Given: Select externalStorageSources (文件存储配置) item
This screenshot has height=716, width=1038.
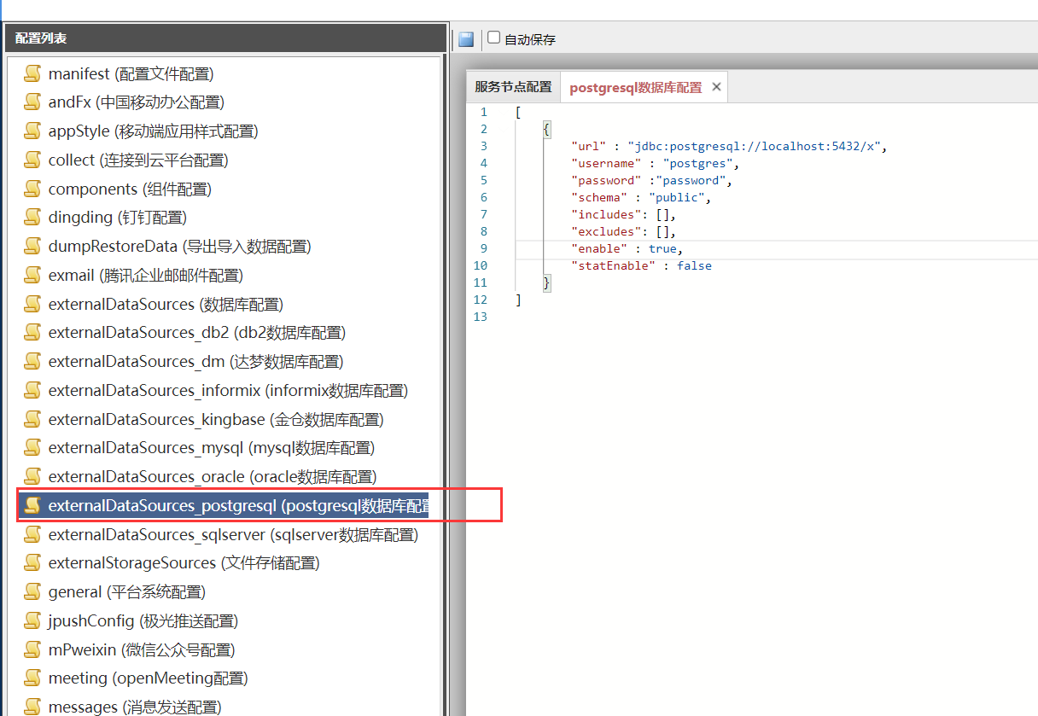Looking at the screenshot, I should (x=184, y=563).
